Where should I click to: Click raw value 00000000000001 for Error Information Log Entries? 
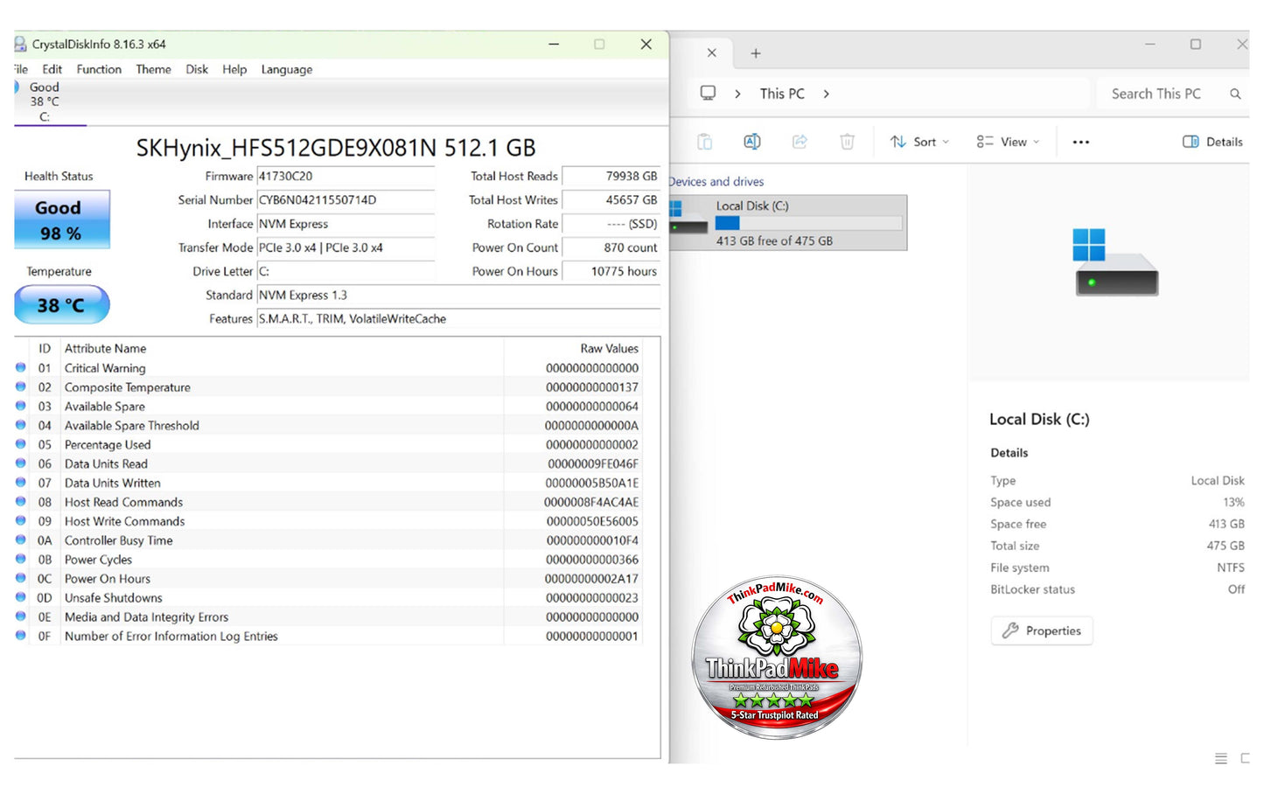pyautogui.click(x=592, y=636)
